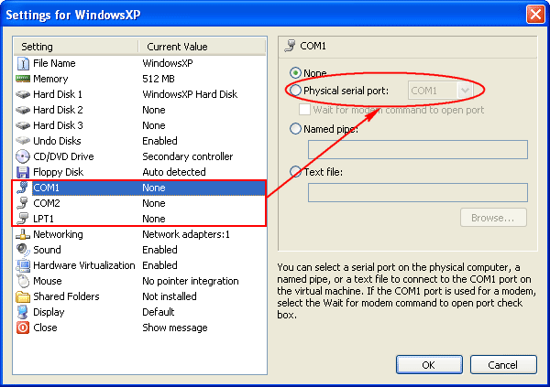Select the COM2 label
Screen dimensions: 550x387
coord(47,203)
